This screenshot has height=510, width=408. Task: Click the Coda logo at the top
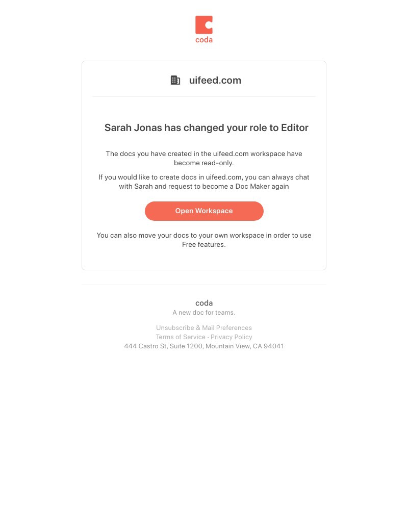(x=204, y=29)
